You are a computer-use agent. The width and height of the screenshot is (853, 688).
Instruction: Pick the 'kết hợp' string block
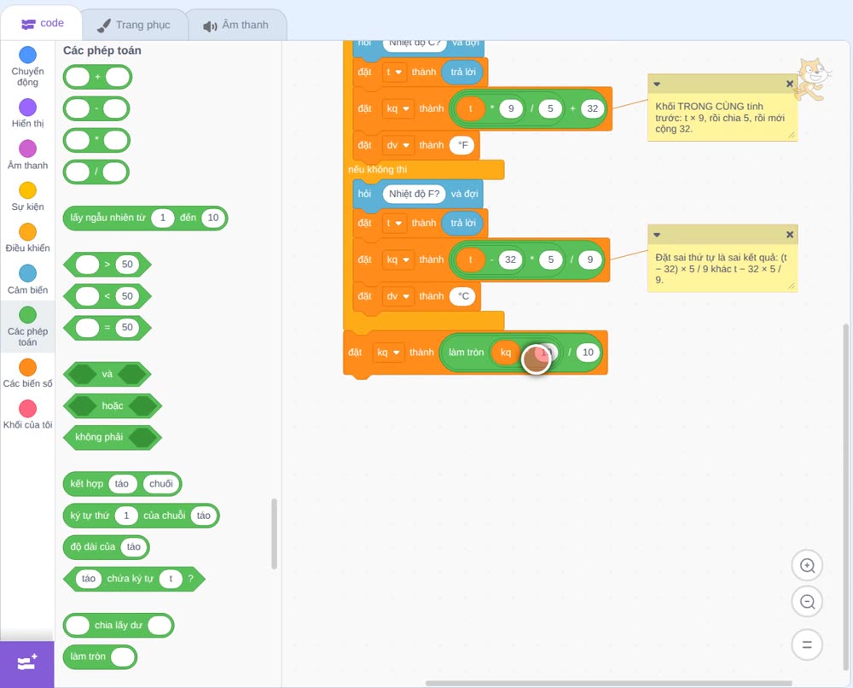122,484
